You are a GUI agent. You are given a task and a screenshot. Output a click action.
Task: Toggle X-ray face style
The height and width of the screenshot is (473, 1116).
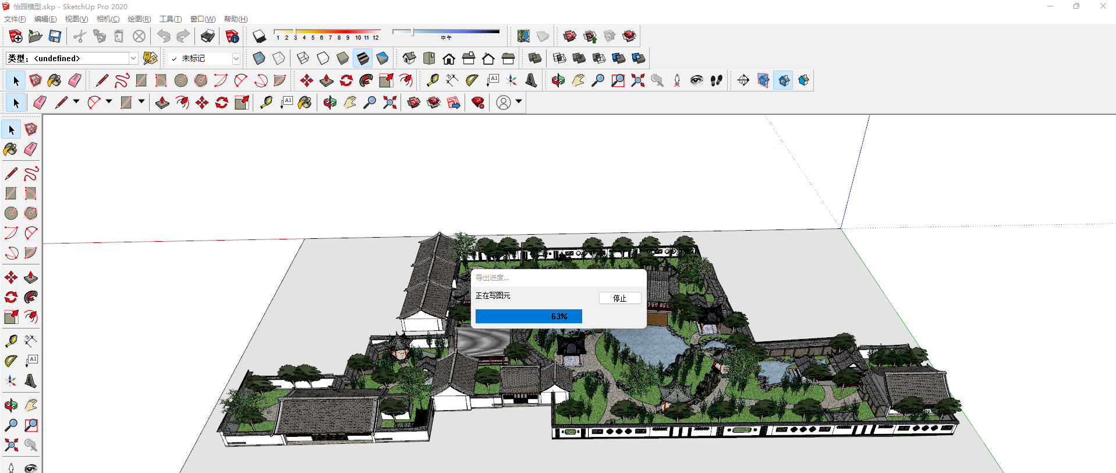coord(259,58)
